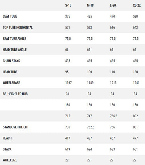The width and height of the screenshot is (145, 165).
Task: Click the STANDOVER HEIGHT row label
Action: click(16, 127)
